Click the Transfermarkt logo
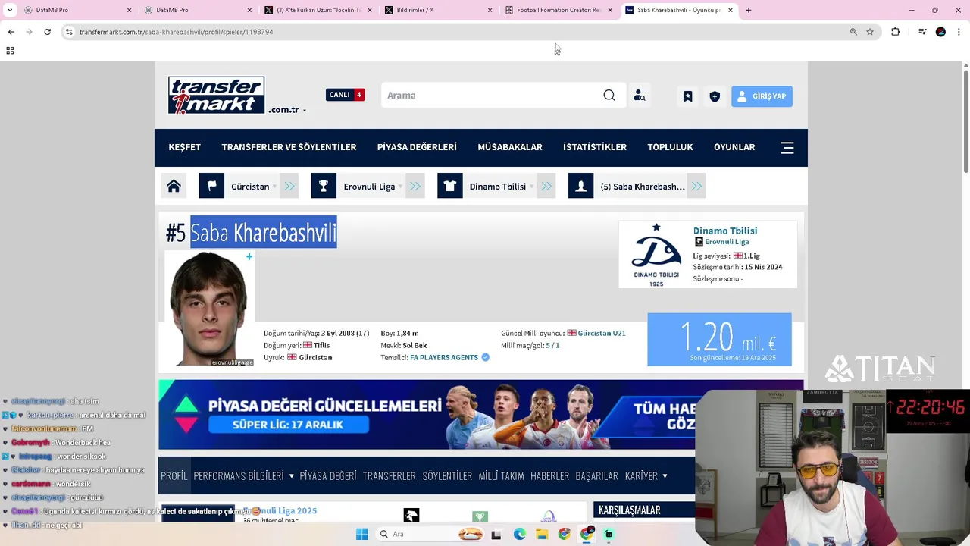 pos(216,95)
